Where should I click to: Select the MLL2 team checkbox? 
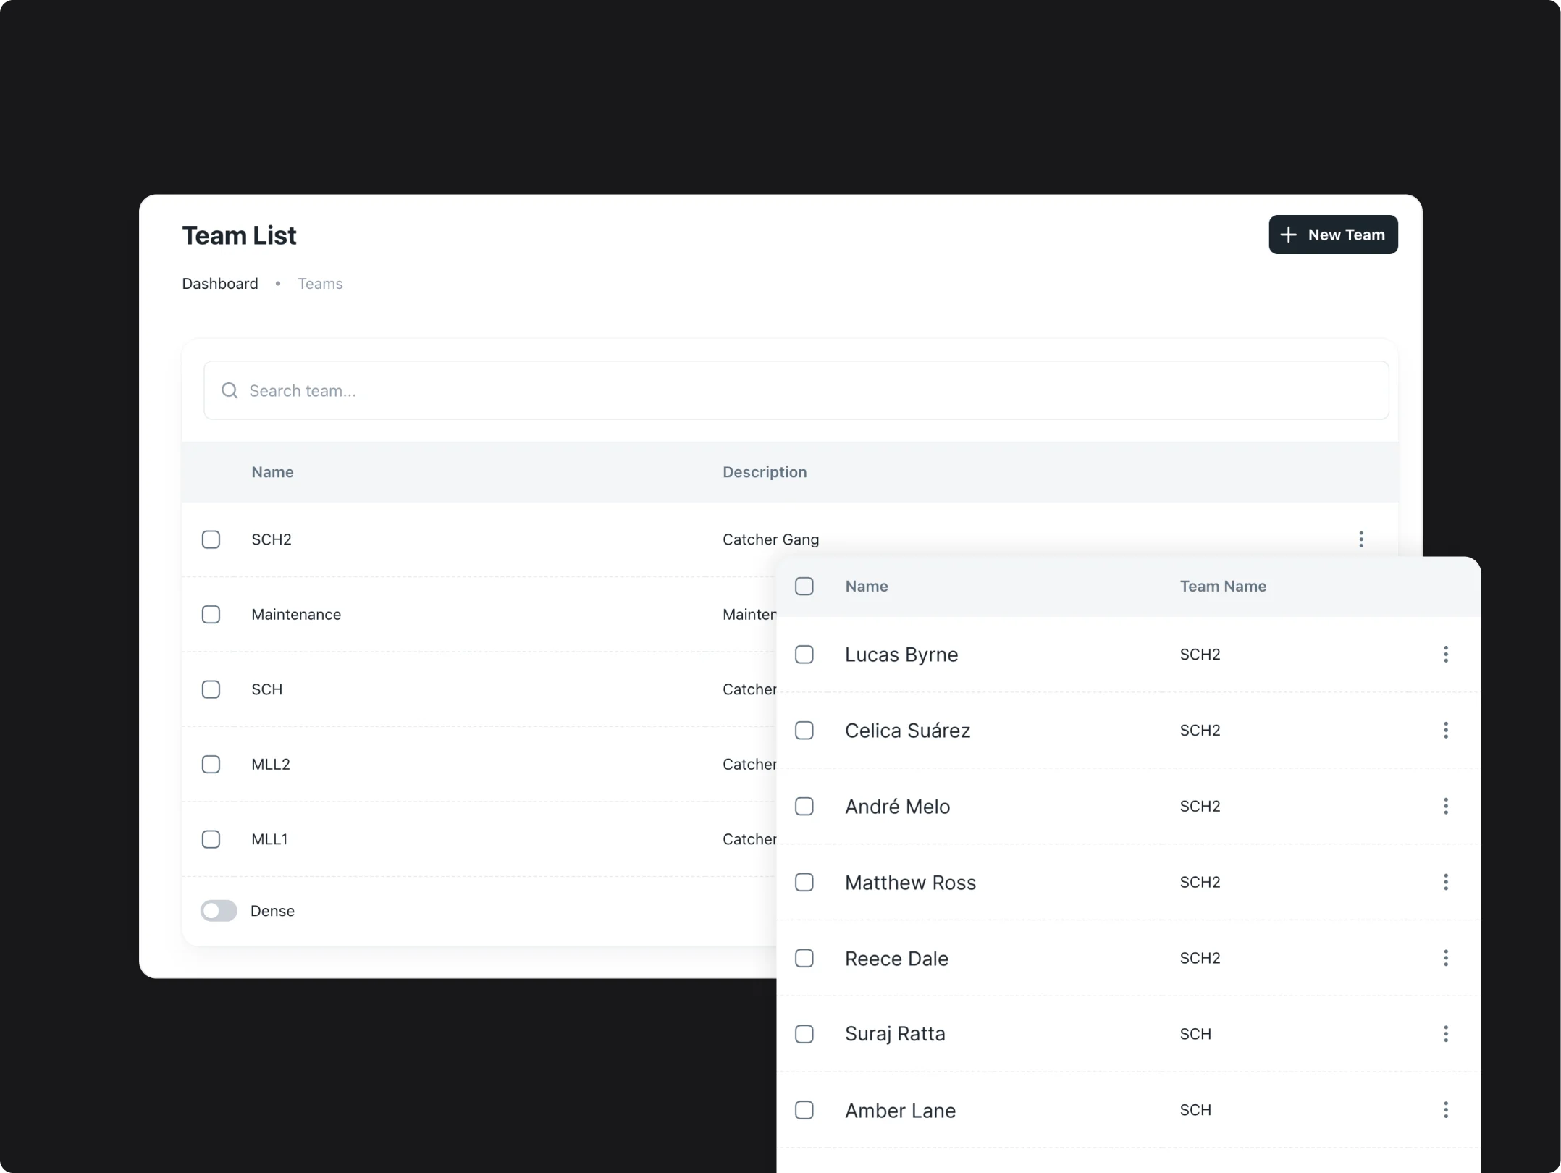tap(211, 765)
